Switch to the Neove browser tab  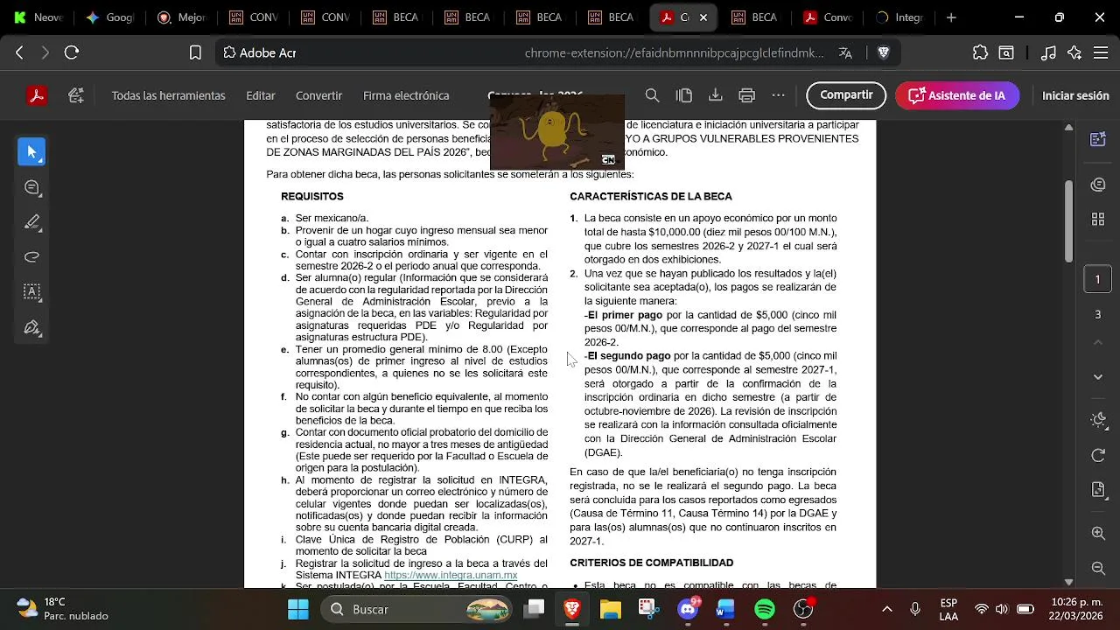(x=38, y=17)
